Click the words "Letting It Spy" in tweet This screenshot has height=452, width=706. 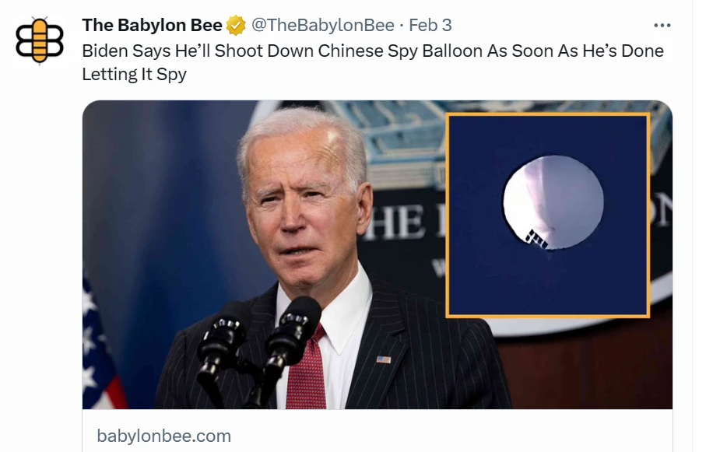134,74
